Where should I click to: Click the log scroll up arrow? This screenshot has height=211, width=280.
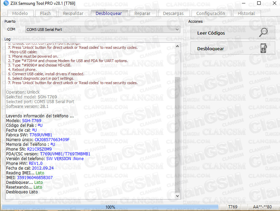pyautogui.click(x=177, y=46)
